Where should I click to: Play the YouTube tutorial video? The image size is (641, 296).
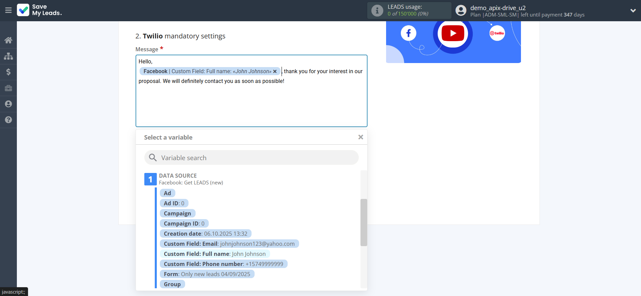pyautogui.click(x=453, y=33)
